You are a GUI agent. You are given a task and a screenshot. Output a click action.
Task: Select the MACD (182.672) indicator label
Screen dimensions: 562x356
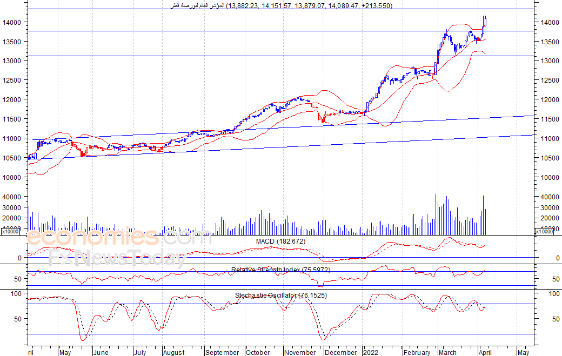280,241
